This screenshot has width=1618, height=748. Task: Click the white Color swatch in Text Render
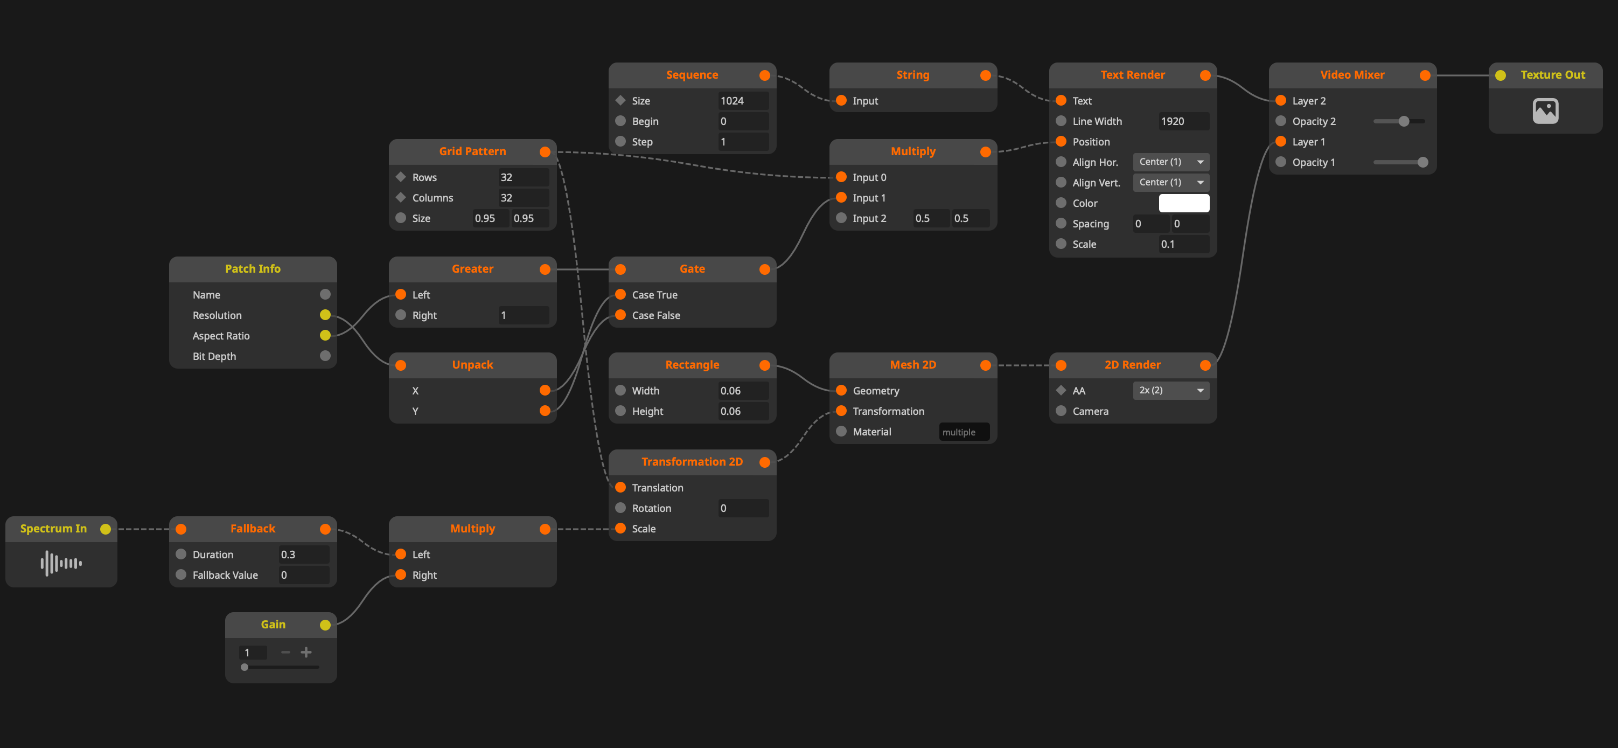(x=1183, y=203)
